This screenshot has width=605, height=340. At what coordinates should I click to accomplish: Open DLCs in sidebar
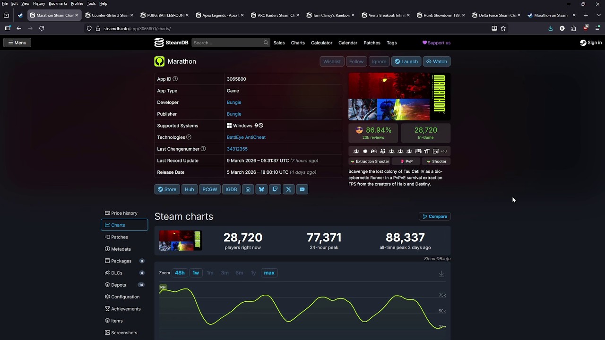124,273
